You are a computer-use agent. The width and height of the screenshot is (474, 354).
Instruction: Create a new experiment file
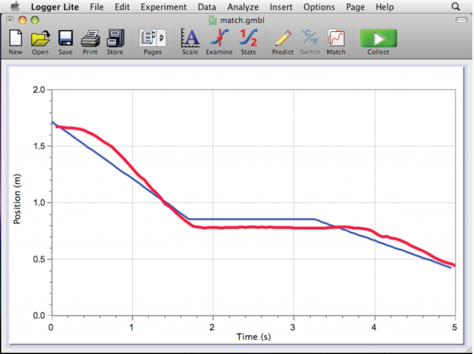[15, 42]
